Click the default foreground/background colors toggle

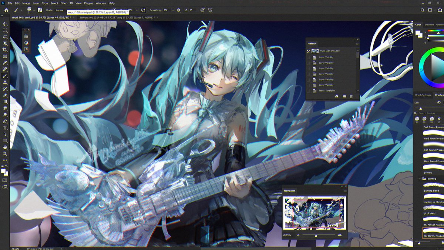click(2, 166)
